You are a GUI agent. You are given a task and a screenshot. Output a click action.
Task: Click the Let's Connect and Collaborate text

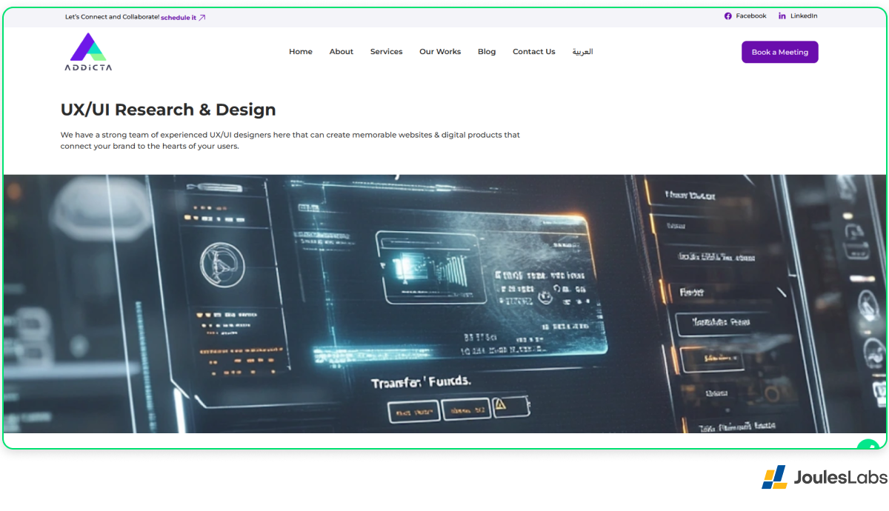(x=112, y=17)
